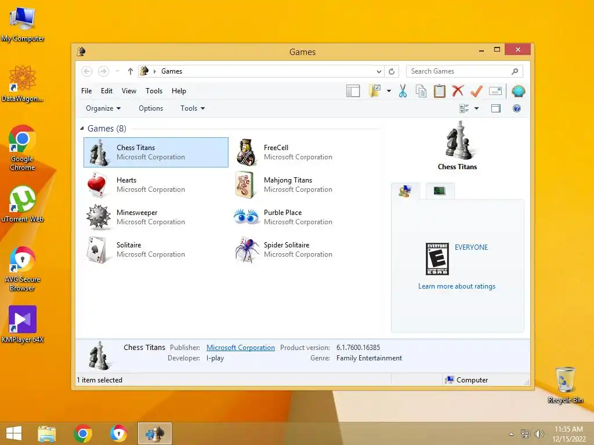Open the Help menu
This screenshot has height=445, width=594.
[179, 91]
